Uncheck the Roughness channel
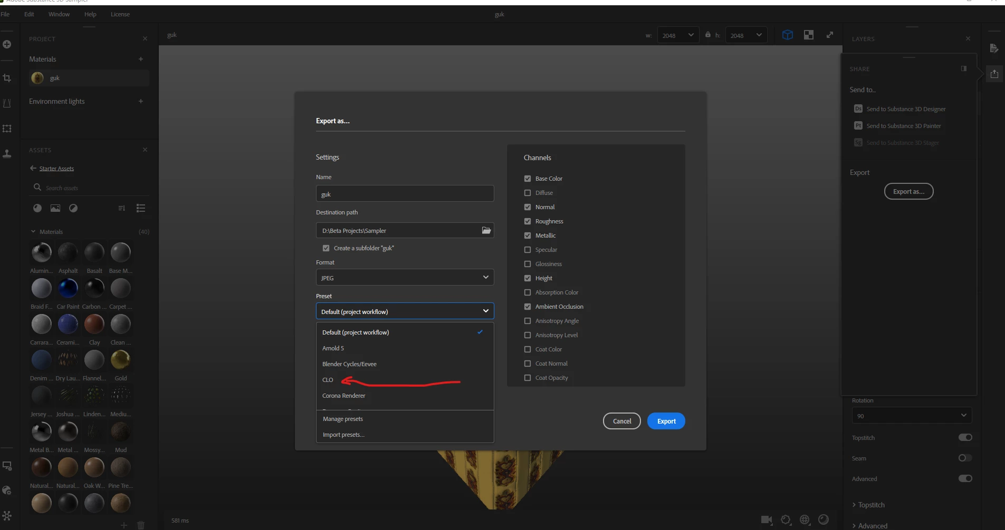This screenshot has width=1005, height=530. pyautogui.click(x=528, y=221)
